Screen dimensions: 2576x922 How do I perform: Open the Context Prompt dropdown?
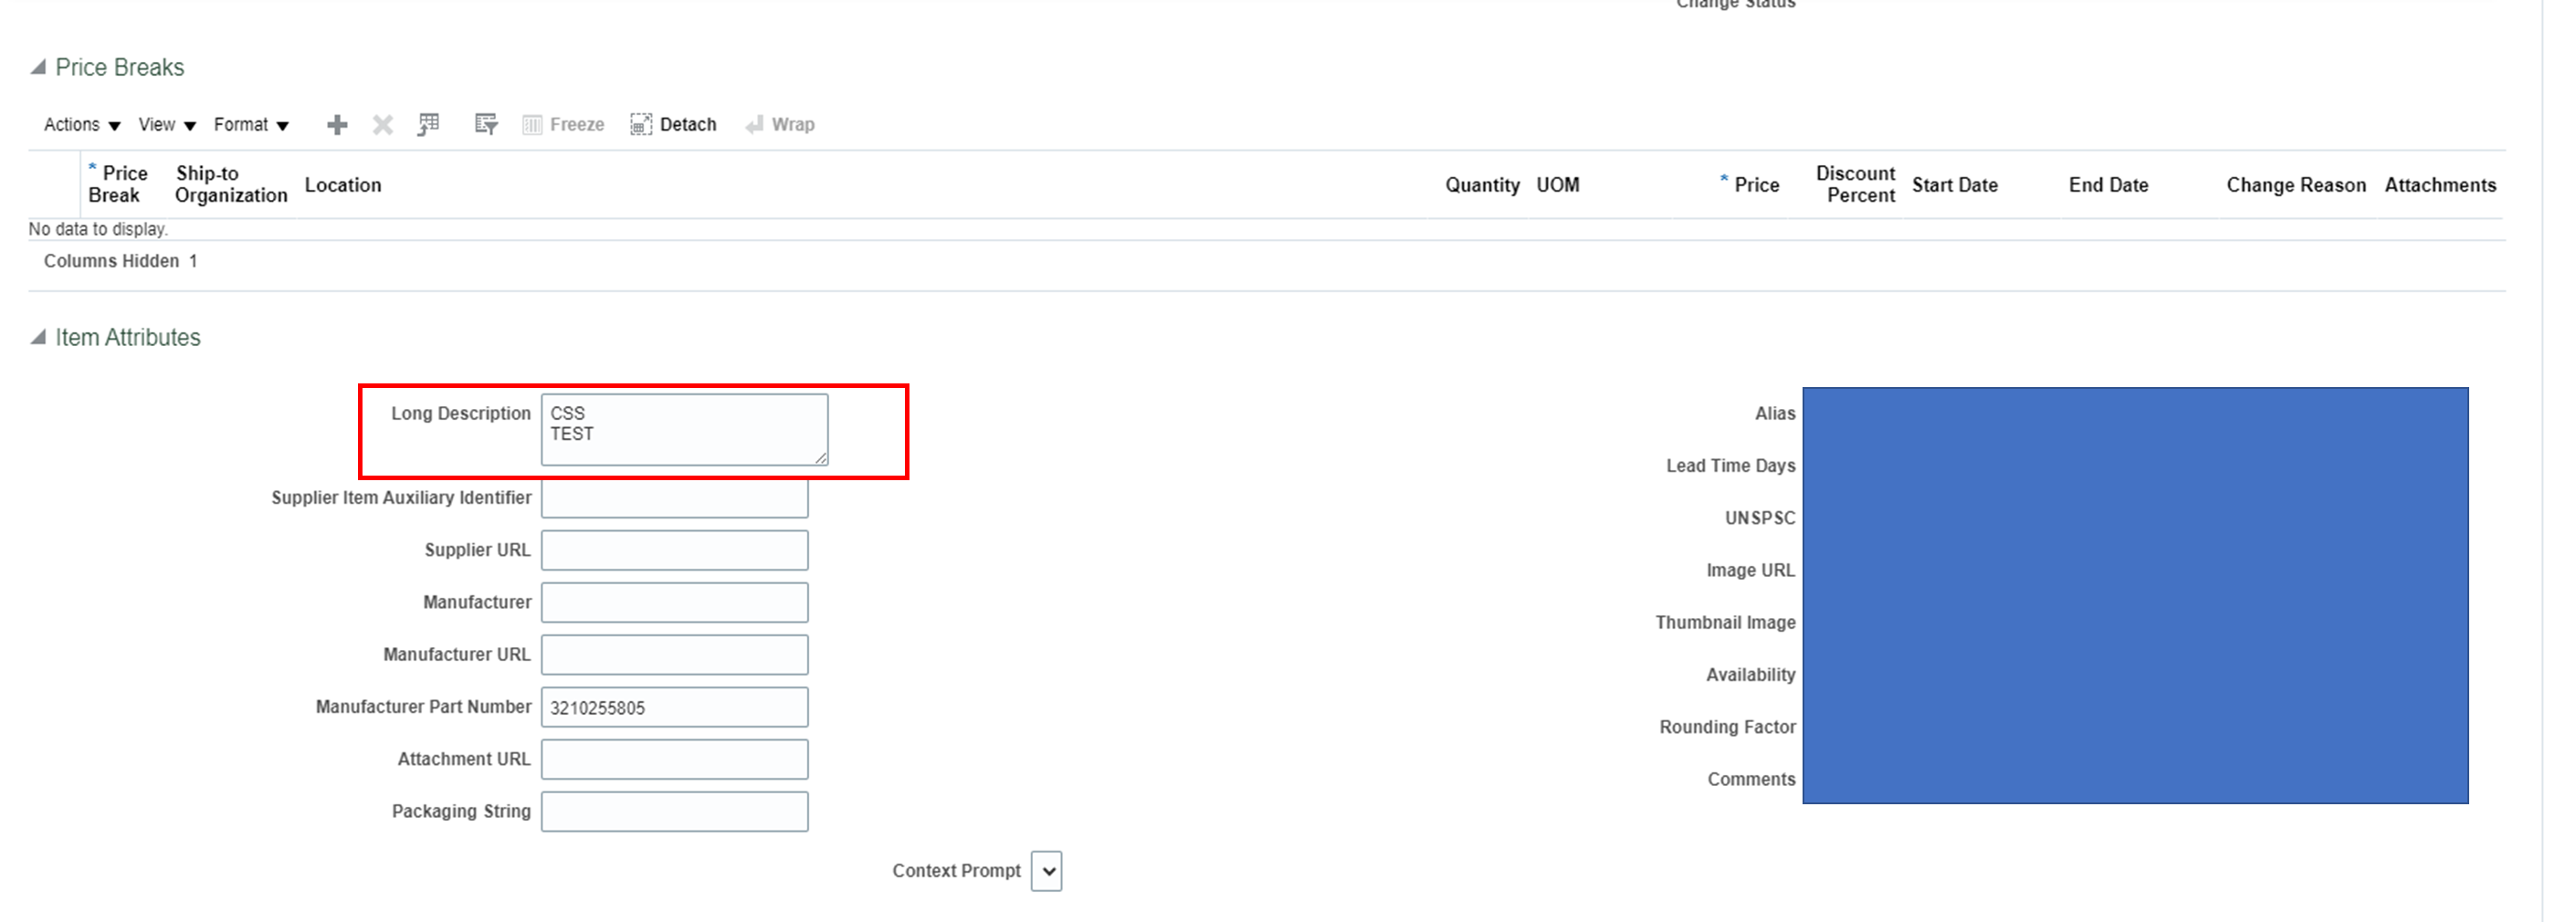[1047, 871]
